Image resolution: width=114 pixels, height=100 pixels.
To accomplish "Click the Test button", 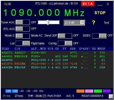I will pos(106,23).
